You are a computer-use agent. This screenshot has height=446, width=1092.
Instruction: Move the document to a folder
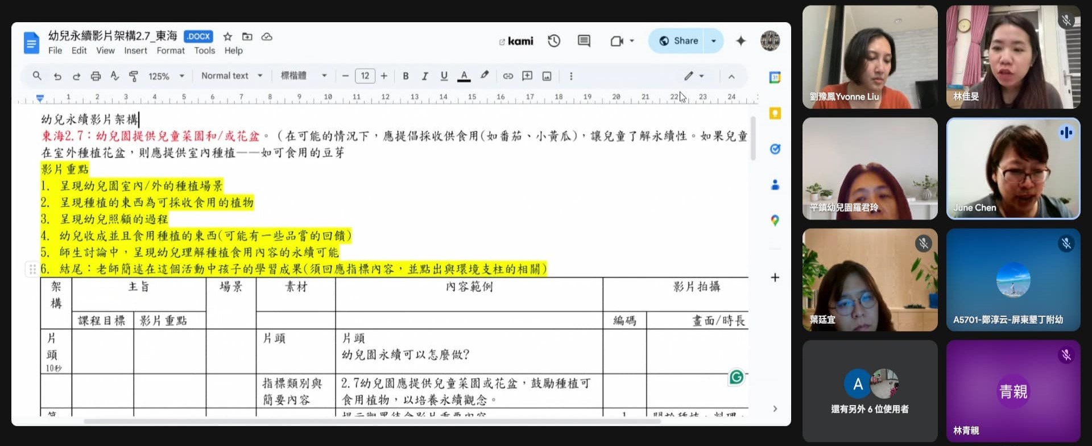tap(247, 36)
